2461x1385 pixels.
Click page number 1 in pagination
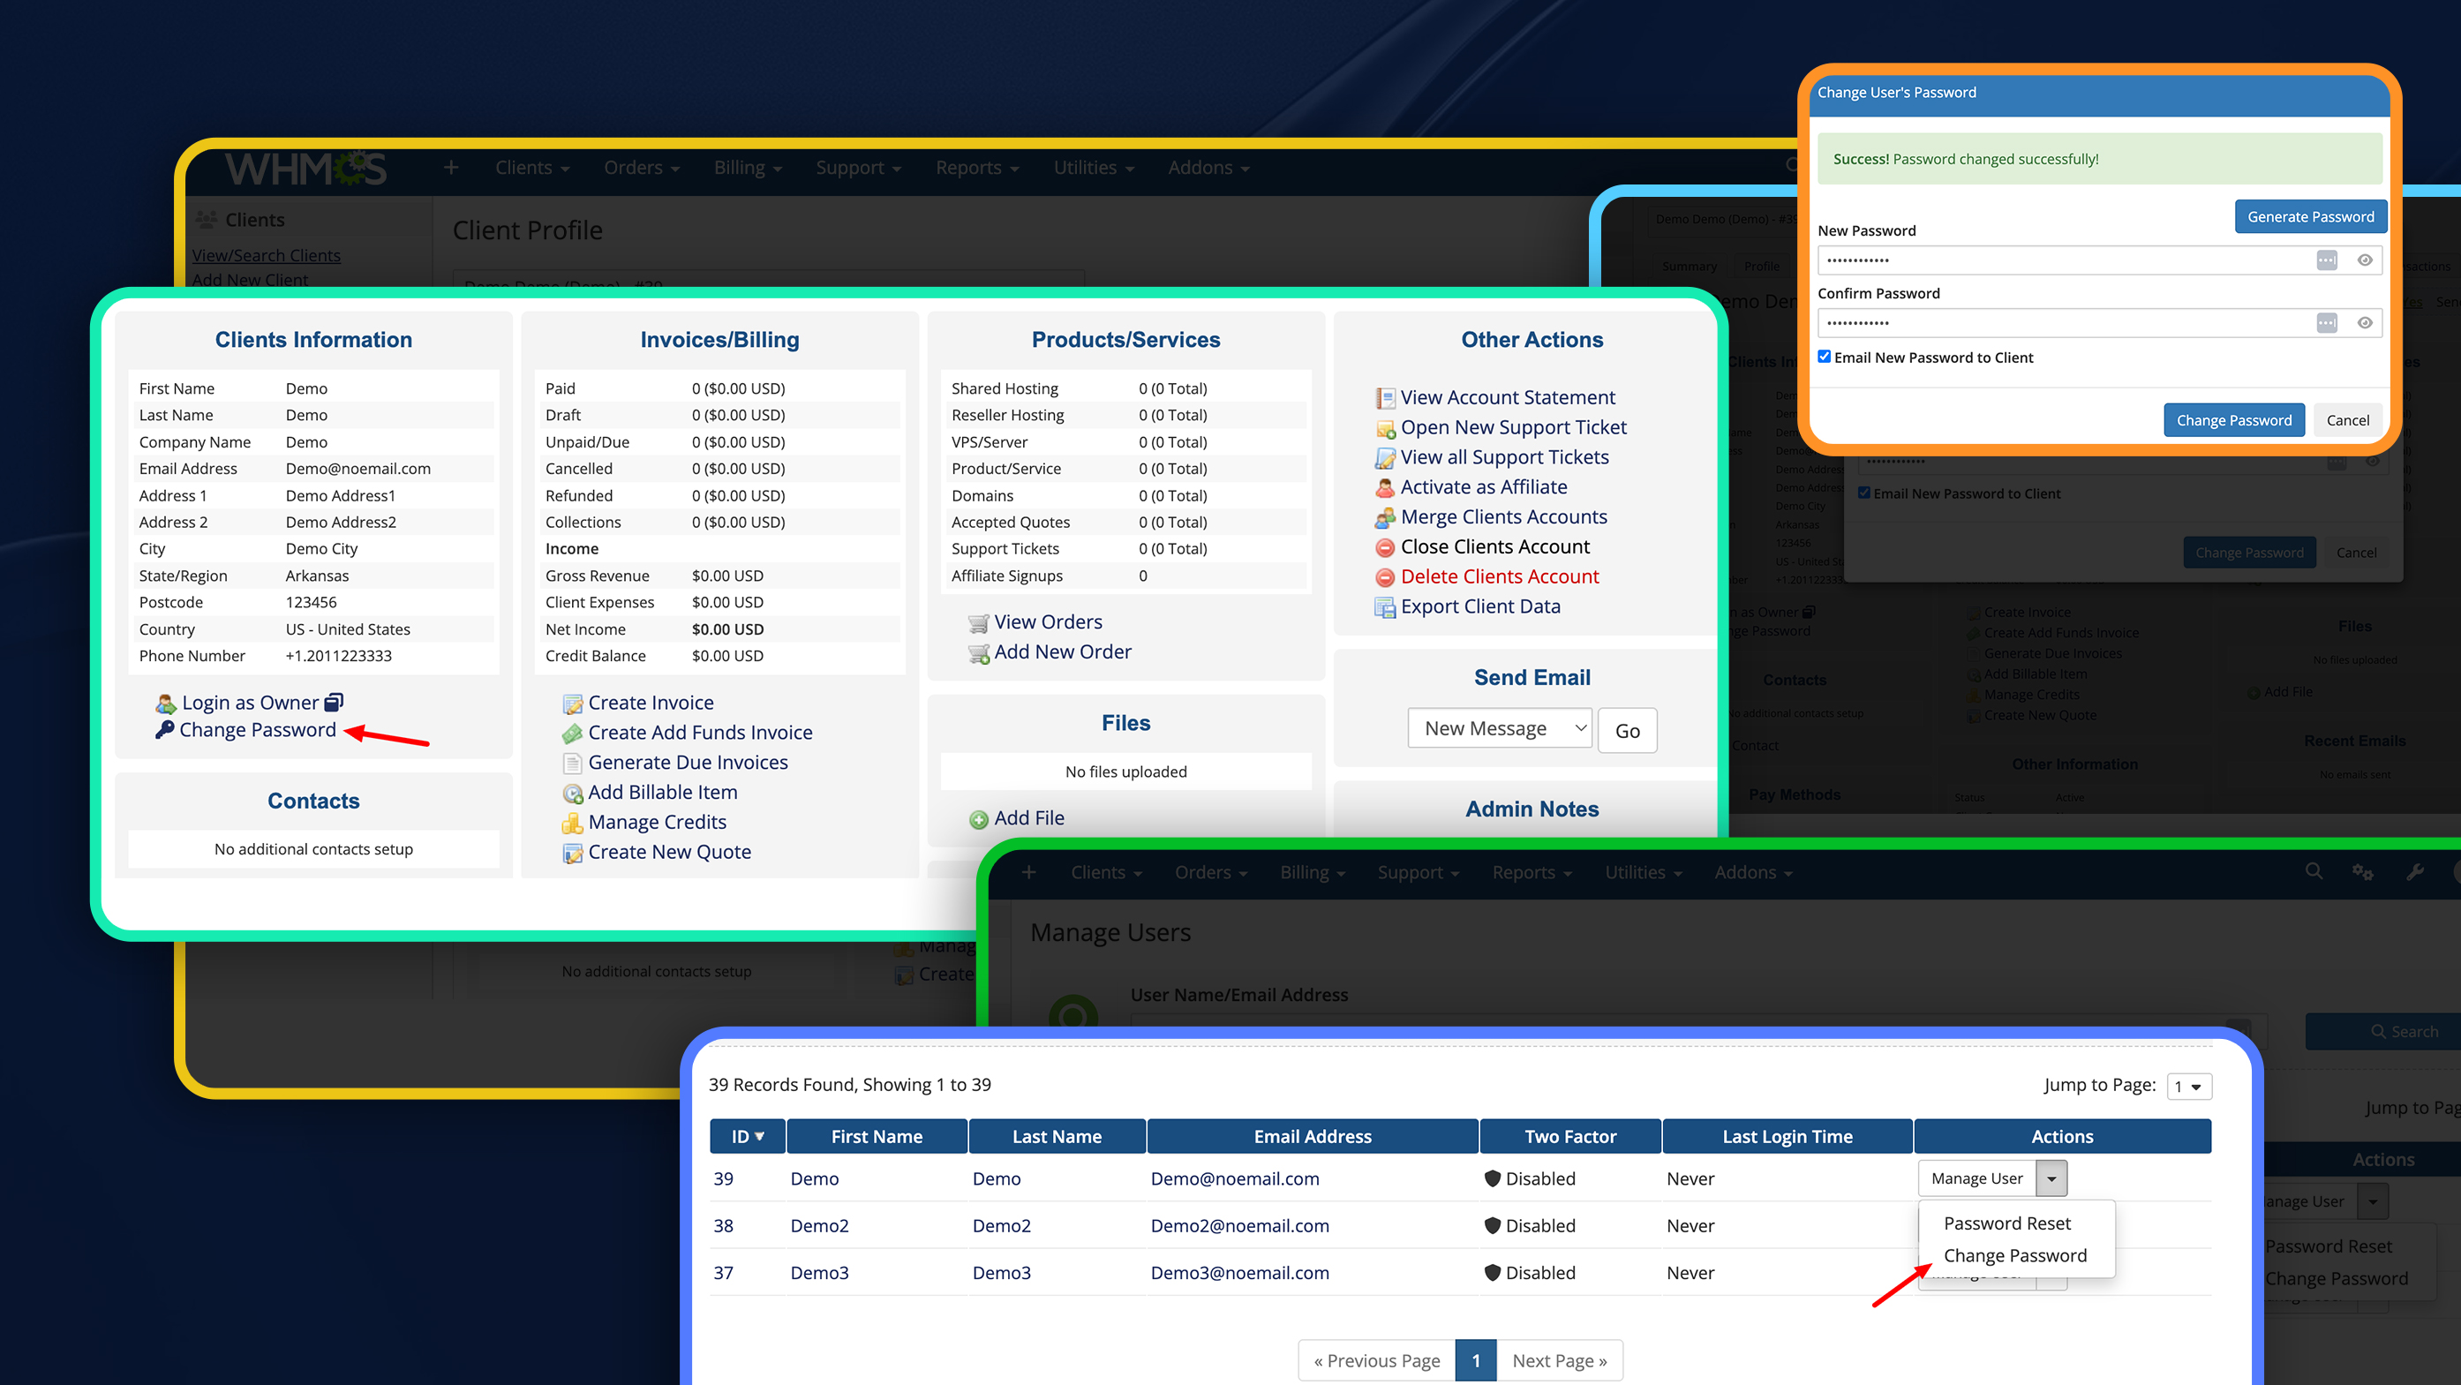tap(1476, 1361)
